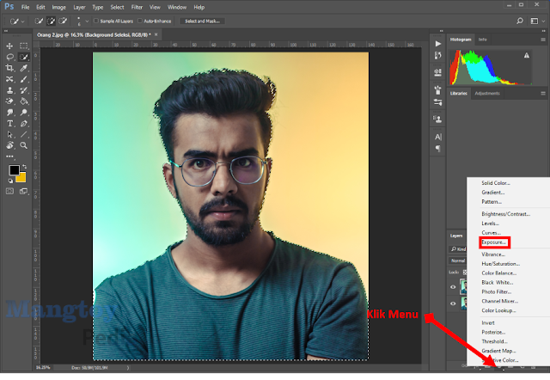The height and width of the screenshot is (380, 550).
Task: Switch to the Adjustments tab
Action: click(x=487, y=94)
